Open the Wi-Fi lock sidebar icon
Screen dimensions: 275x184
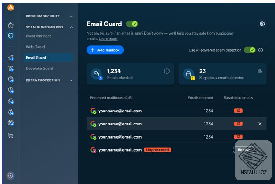pyautogui.click(x=10, y=69)
